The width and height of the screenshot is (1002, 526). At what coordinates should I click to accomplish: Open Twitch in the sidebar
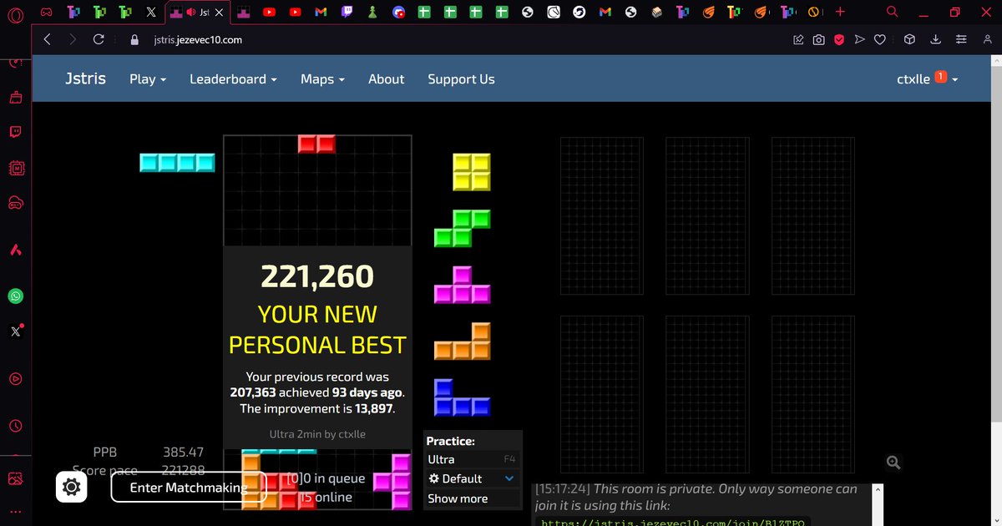coord(15,132)
